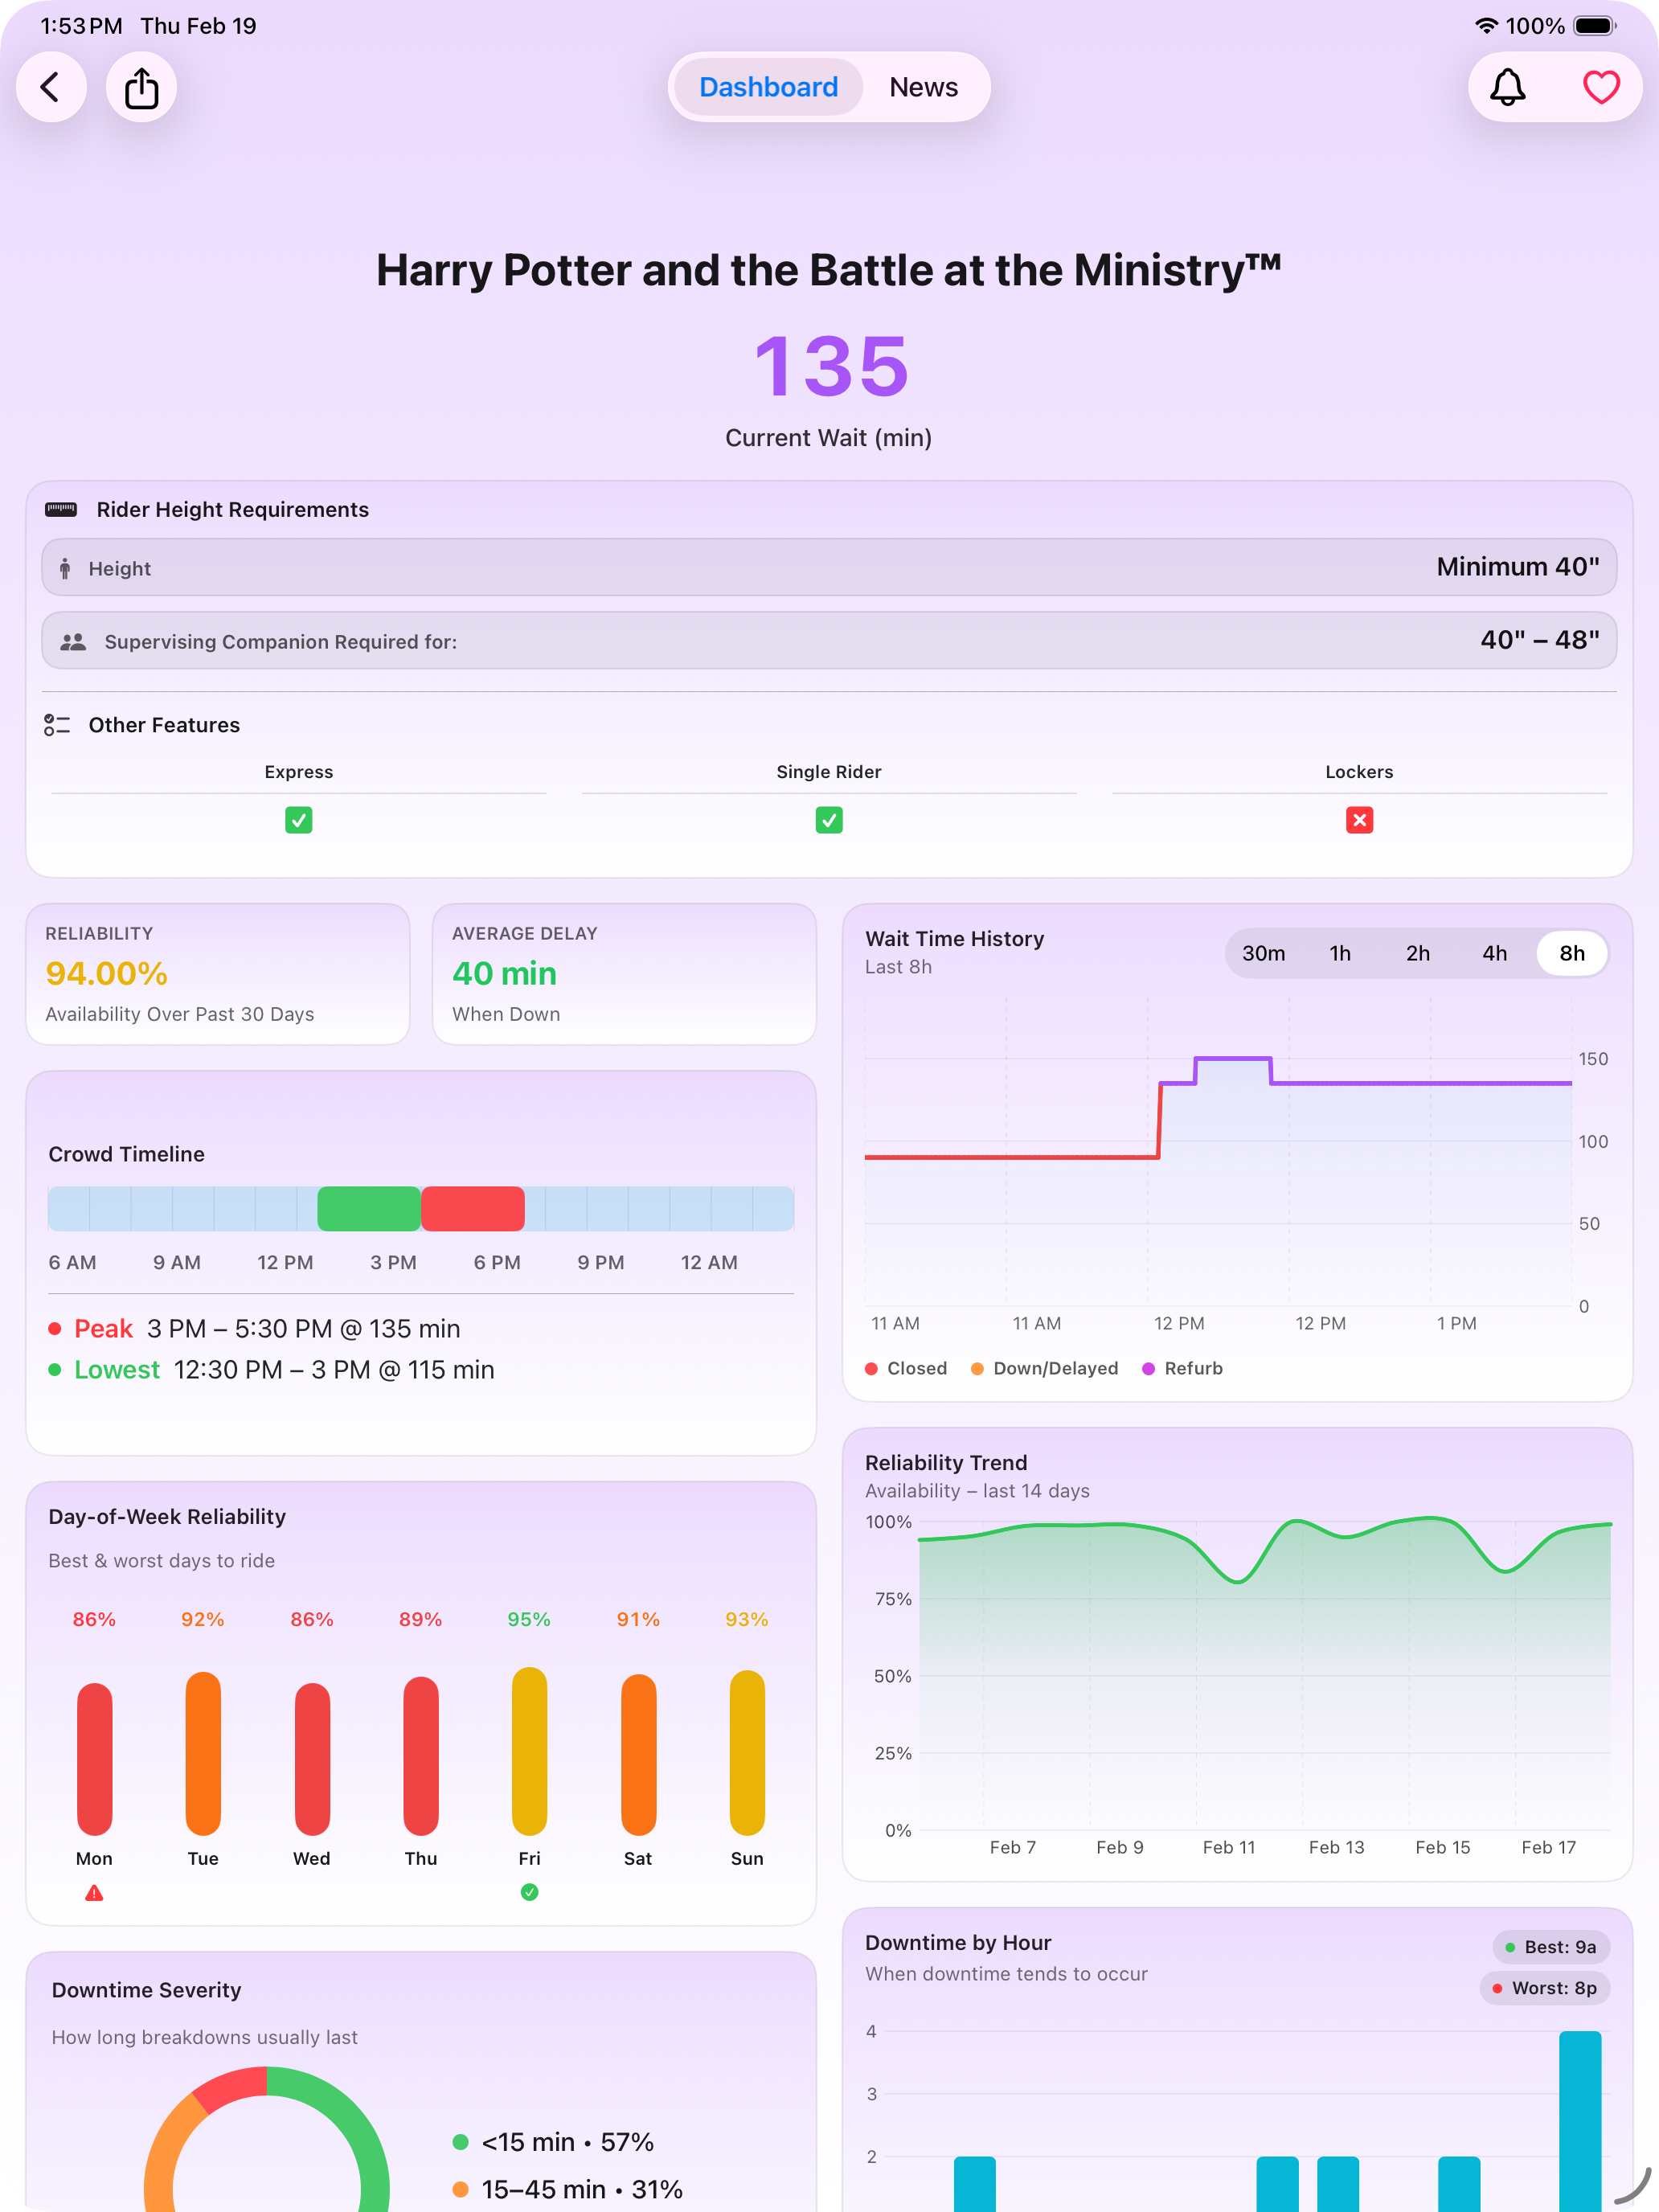Screen dimensions: 1659x2212
Task: Select the 4h history range
Action: pyautogui.click(x=1494, y=953)
